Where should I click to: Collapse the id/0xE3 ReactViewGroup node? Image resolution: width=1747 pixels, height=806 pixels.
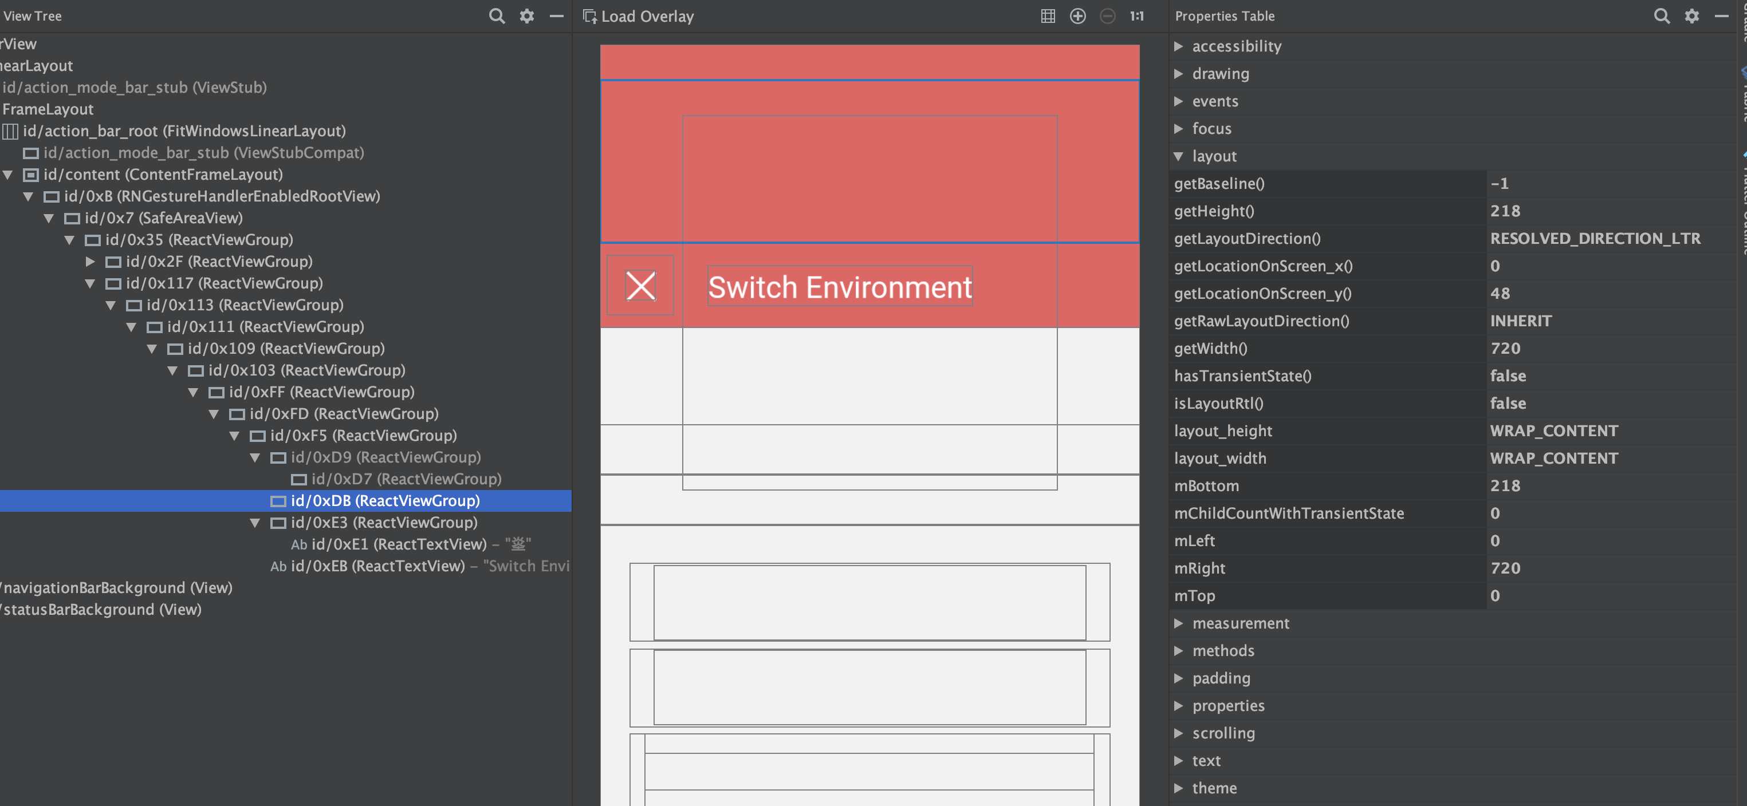(x=255, y=523)
